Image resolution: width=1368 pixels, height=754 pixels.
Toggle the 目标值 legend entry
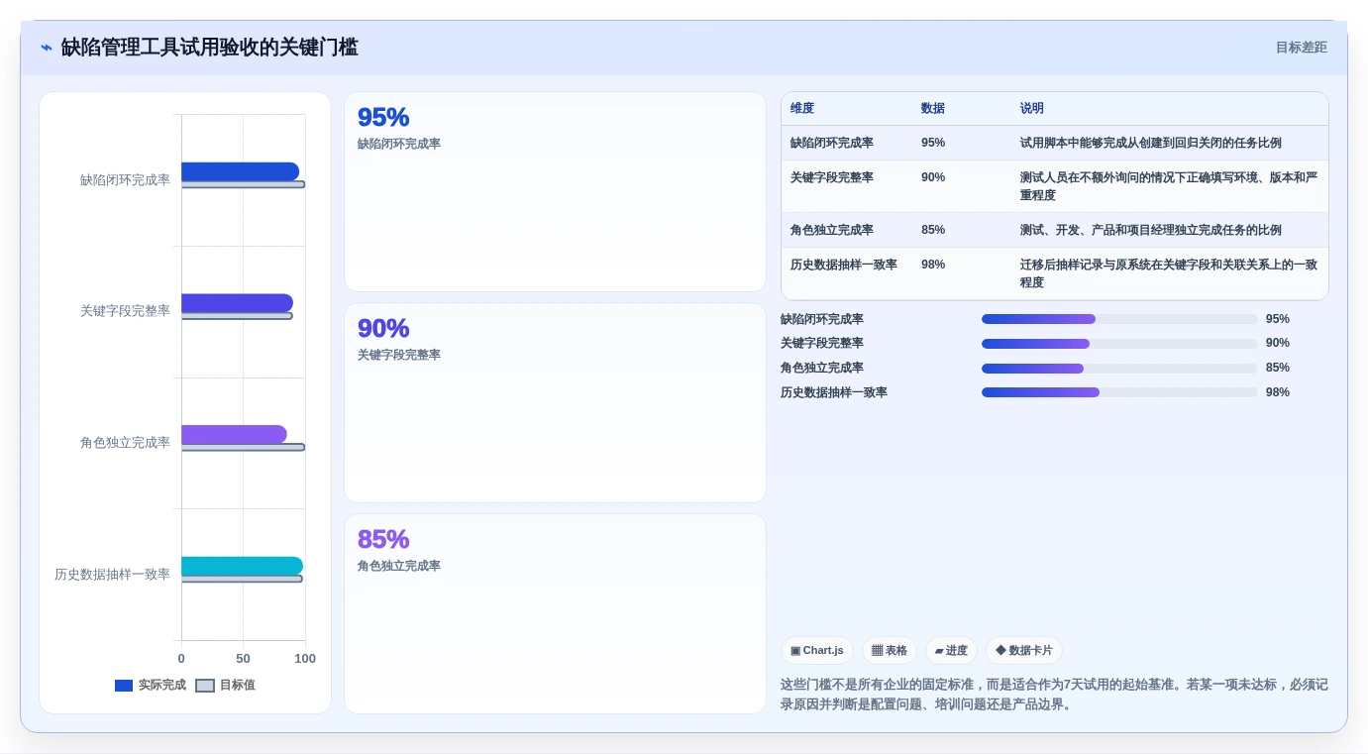click(x=225, y=685)
